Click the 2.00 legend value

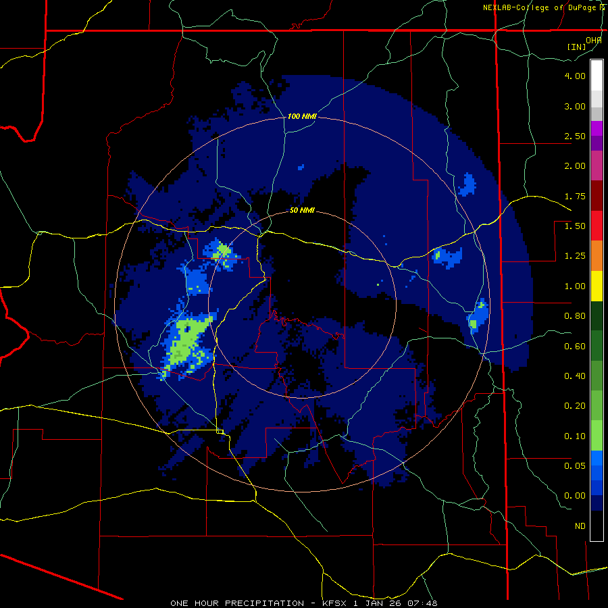pos(575,166)
